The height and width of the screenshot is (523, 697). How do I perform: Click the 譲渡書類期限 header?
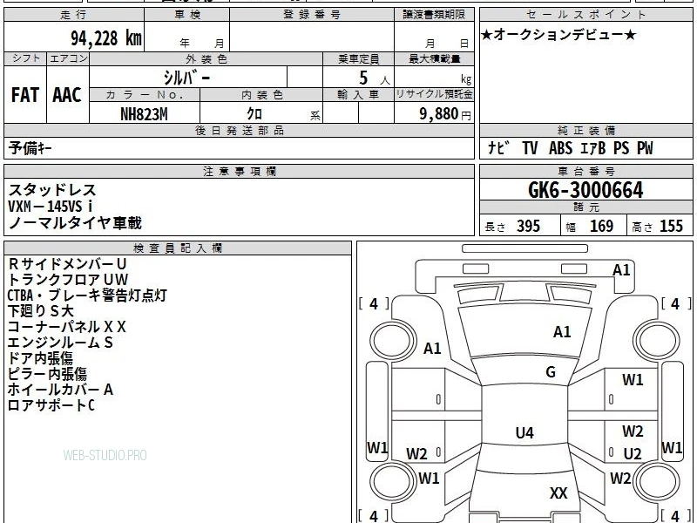(x=434, y=15)
